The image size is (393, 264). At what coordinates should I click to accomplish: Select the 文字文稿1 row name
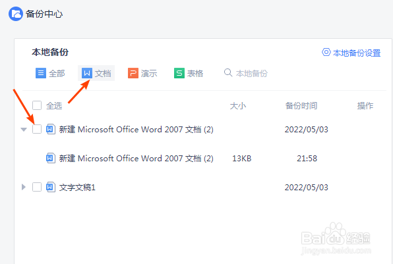[77, 187]
